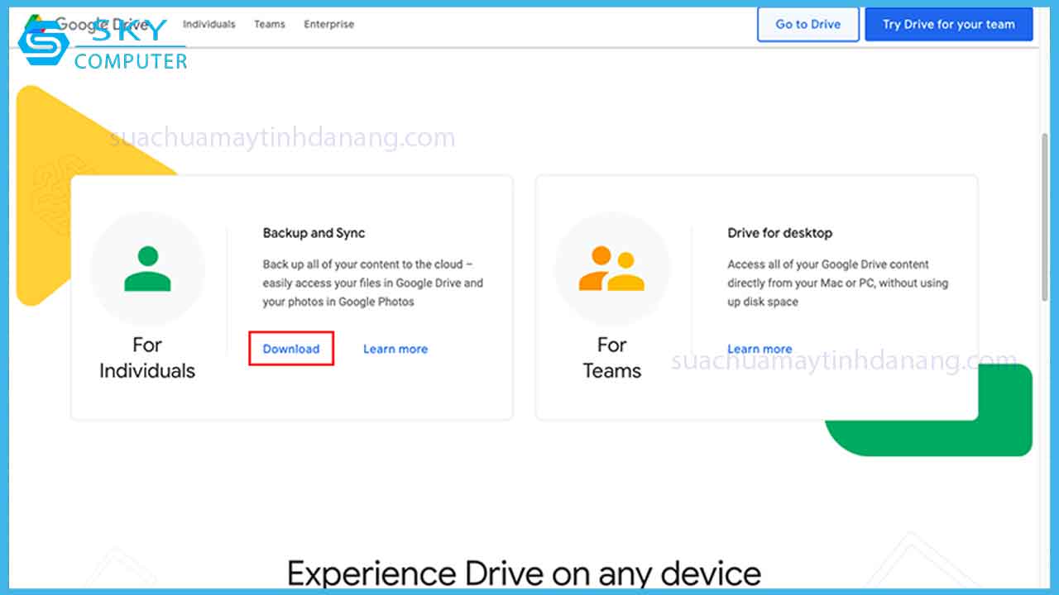Image resolution: width=1059 pixels, height=595 pixels.
Task: Click the Go to Drive button
Action: click(x=808, y=24)
